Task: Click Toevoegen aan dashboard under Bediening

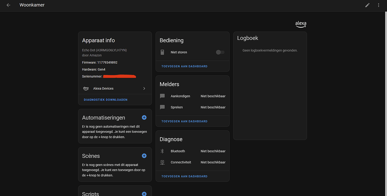Action: (x=184, y=66)
